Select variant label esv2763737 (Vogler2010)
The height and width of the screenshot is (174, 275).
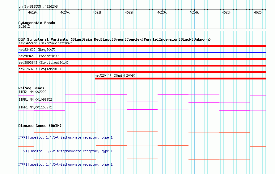(40, 69)
